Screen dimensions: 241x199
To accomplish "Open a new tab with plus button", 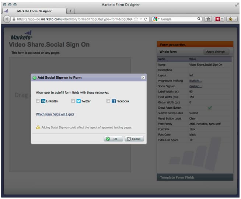I will coord(70,11).
